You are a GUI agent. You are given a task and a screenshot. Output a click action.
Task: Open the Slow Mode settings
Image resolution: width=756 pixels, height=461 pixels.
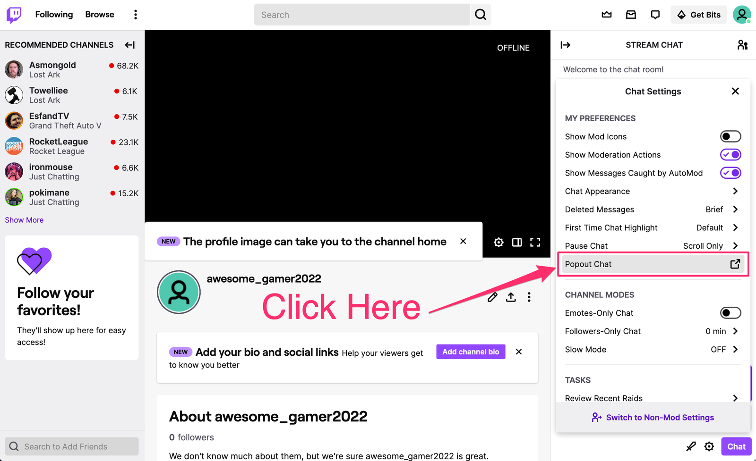tap(735, 349)
